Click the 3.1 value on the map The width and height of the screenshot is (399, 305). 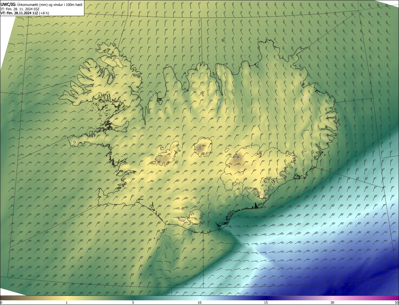tap(152, 94)
